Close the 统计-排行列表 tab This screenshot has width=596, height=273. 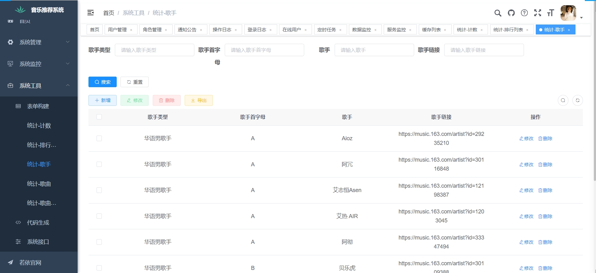click(x=527, y=30)
